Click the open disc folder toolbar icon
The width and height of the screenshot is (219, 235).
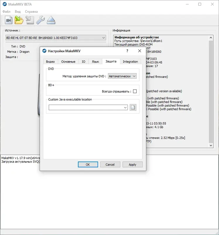(x=19, y=20)
